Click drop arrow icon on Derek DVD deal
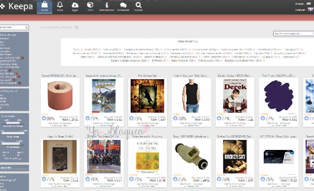The height and width of the screenshot is (191, 314). [x=219, y=118]
